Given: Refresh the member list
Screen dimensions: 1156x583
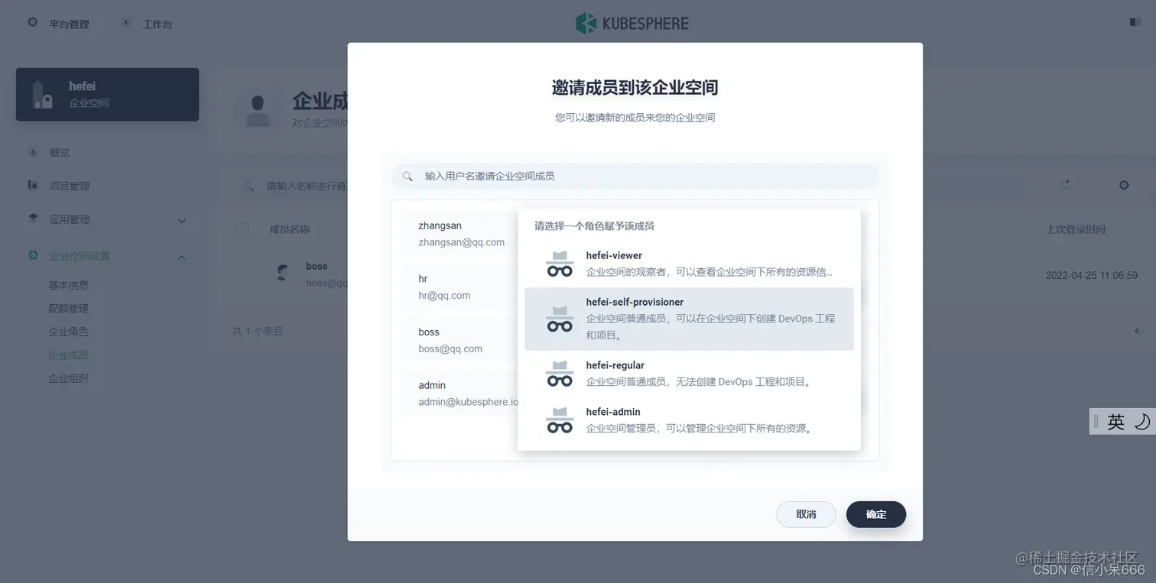Looking at the screenshot, I should [1065, 184].
